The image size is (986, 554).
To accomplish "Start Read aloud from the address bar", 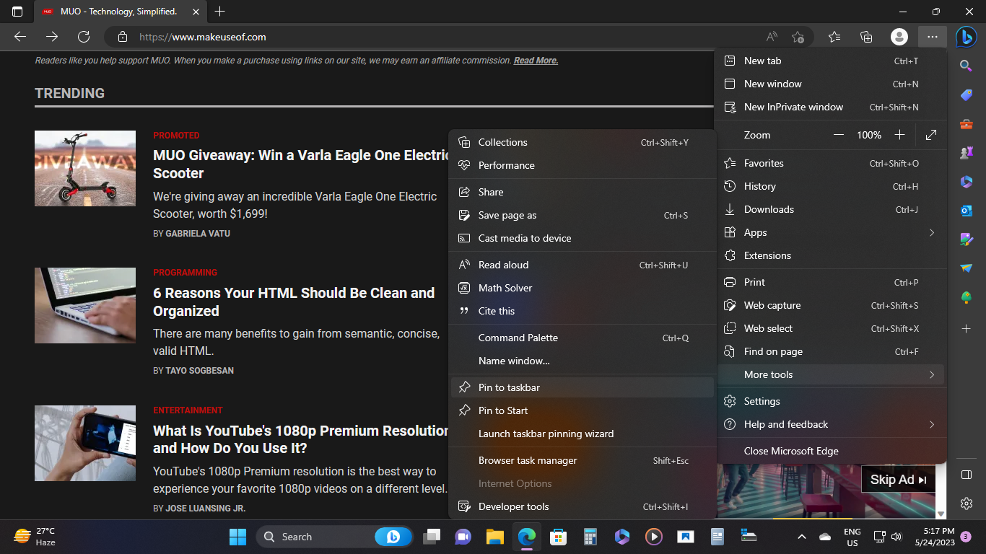I will tap(771, 36).
